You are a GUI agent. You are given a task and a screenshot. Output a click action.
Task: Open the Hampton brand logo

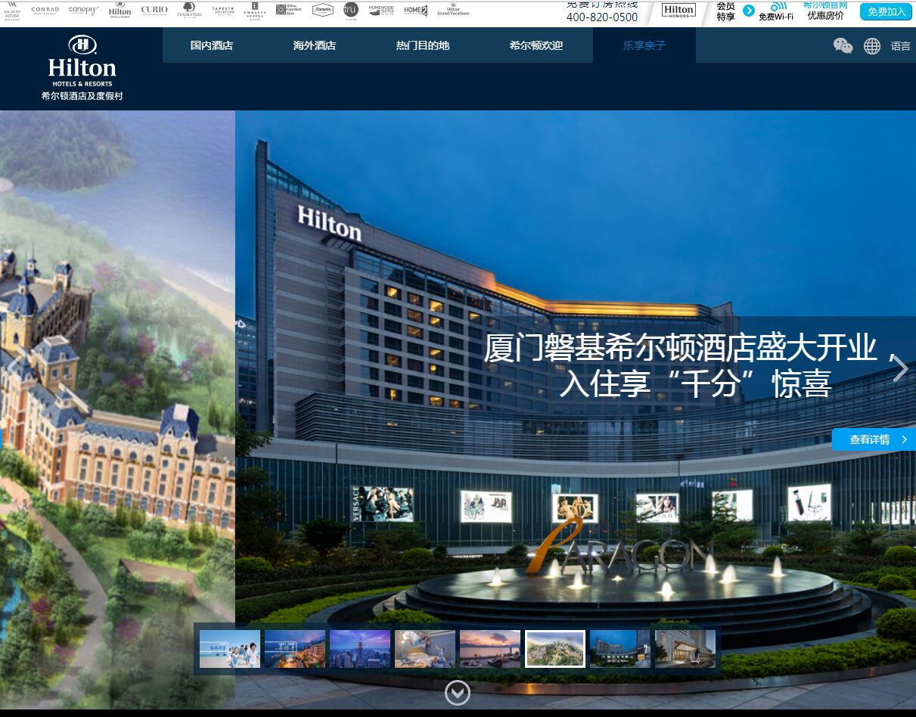[323, 10]
